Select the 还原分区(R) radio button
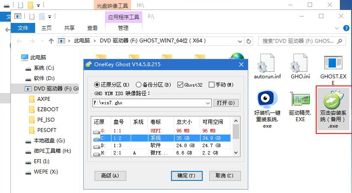The height and width of the screenshot is (193, 352). 97,85
